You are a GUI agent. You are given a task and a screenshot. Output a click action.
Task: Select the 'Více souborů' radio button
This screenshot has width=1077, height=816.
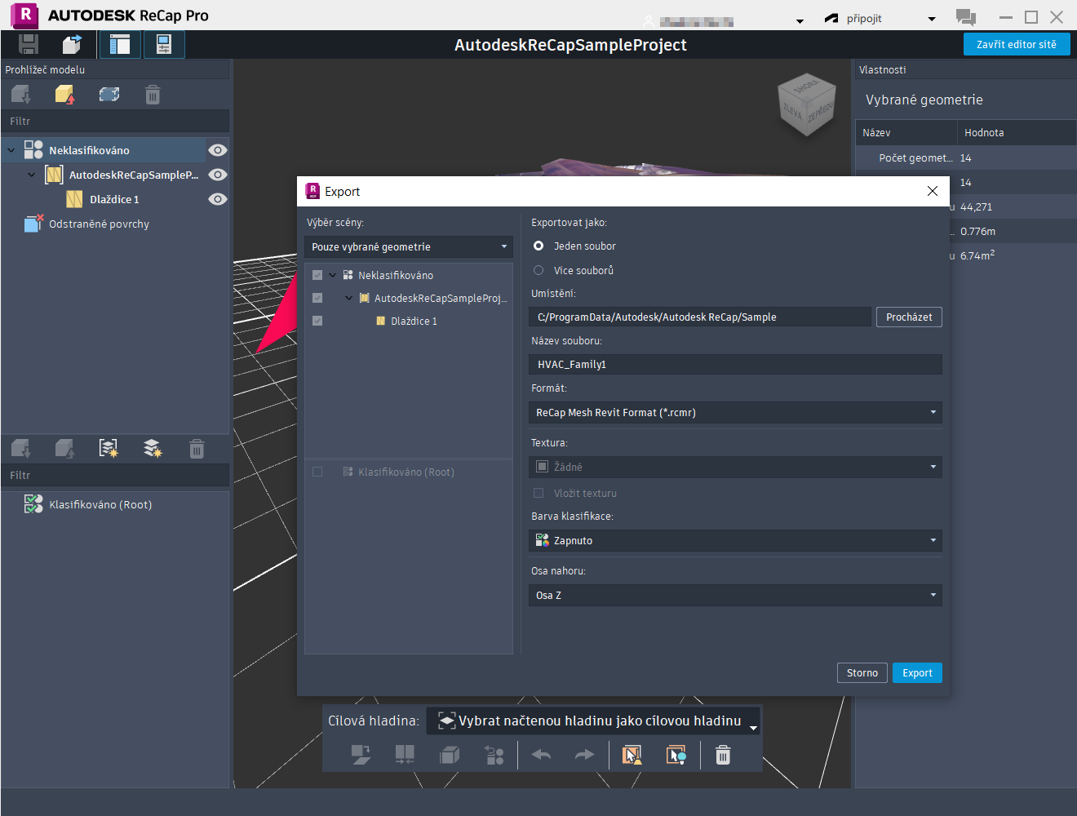[538, 270]
